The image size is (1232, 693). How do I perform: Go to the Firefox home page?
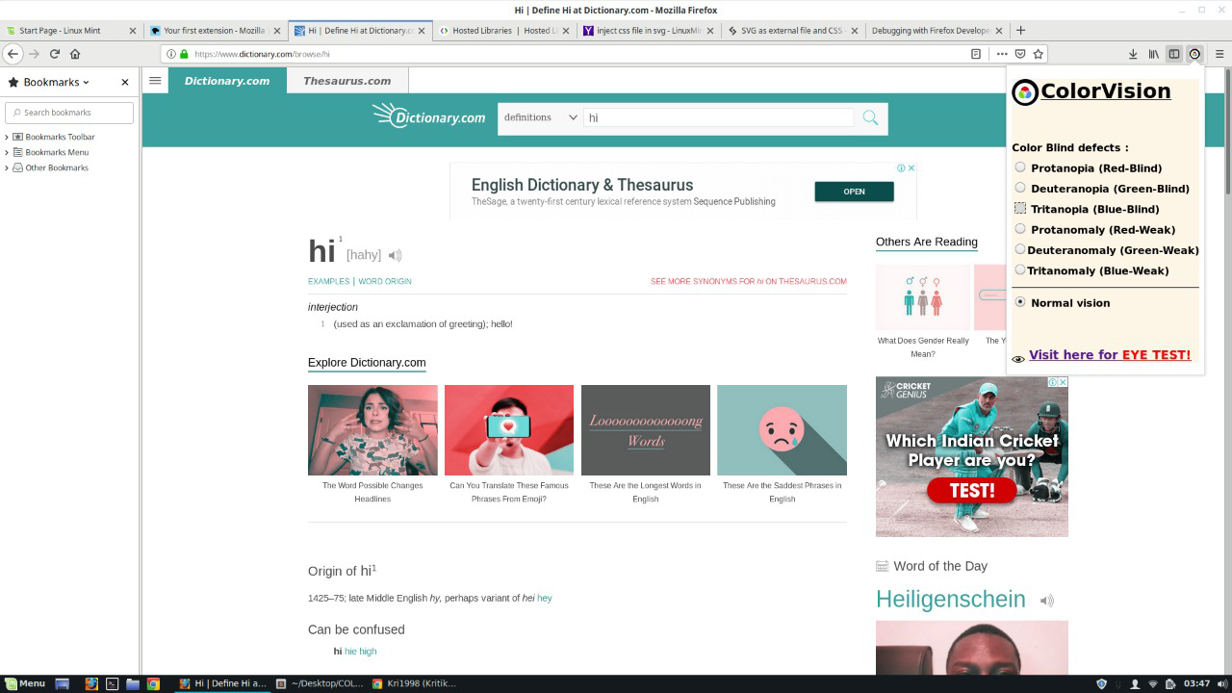point(75,54)
